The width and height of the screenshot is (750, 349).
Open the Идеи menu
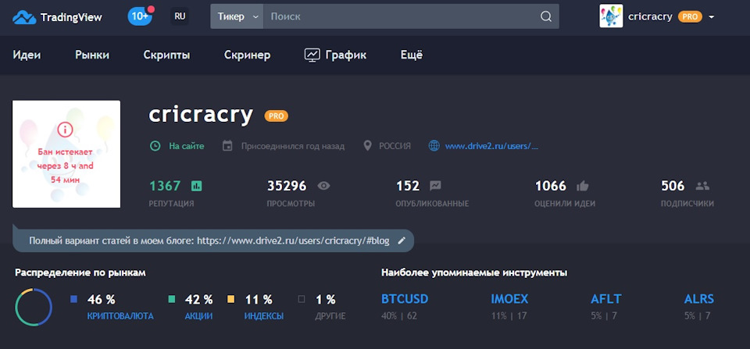click(27, 55)
